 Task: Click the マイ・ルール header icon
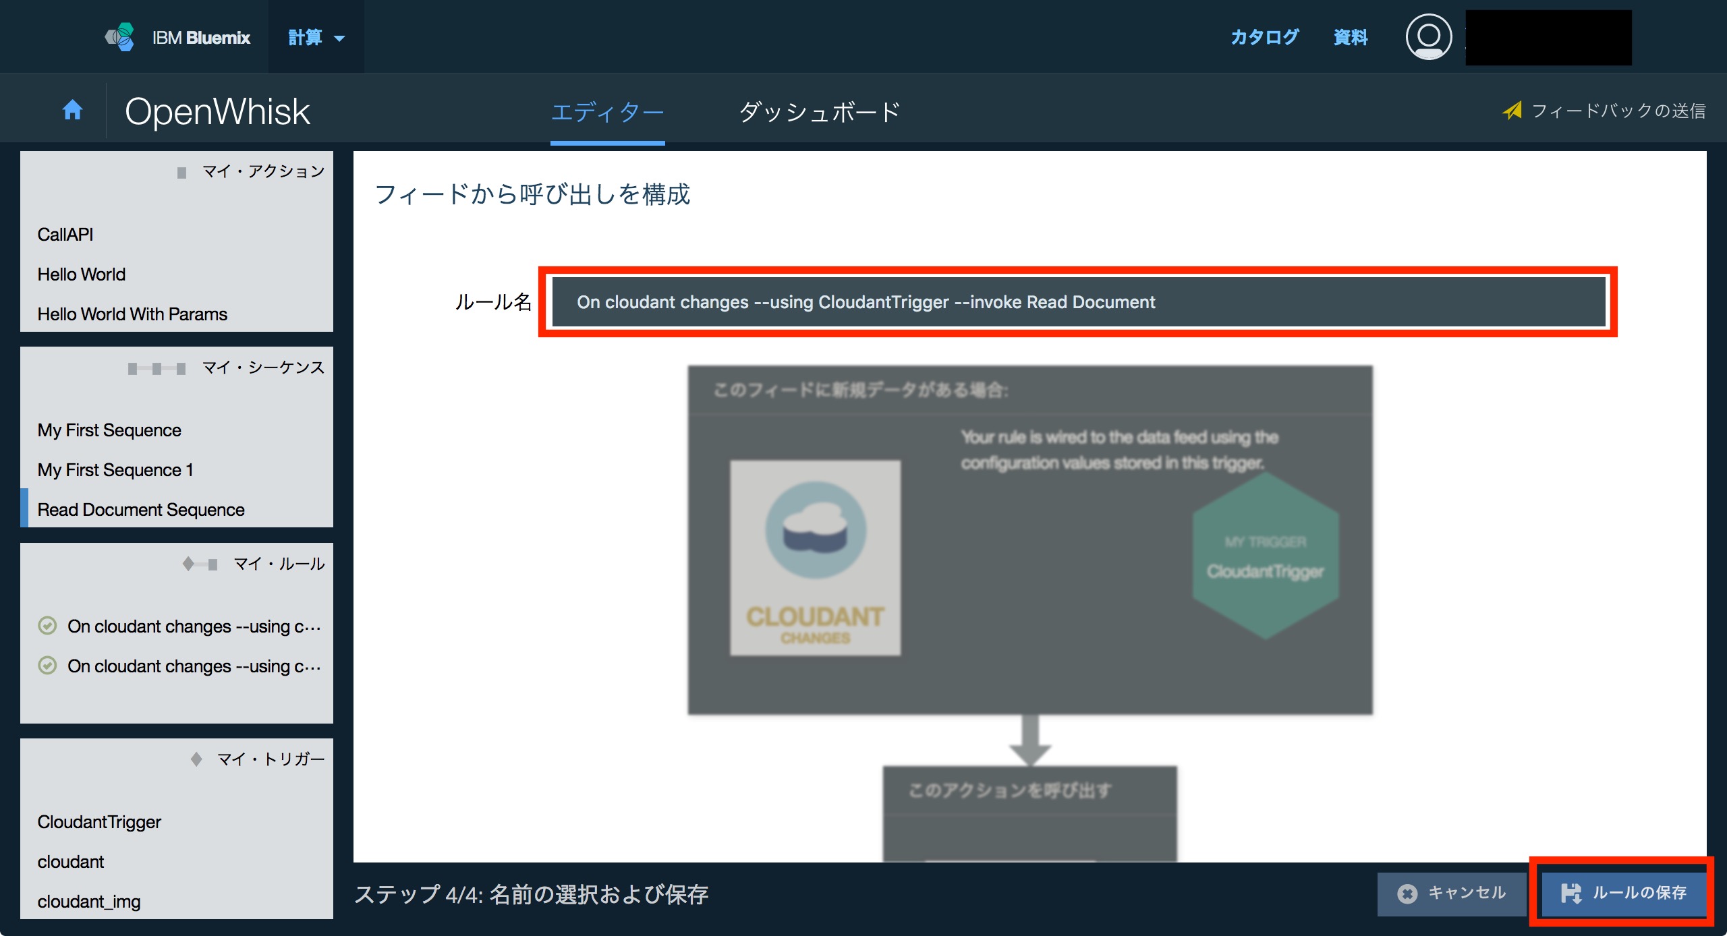point(200,564)
